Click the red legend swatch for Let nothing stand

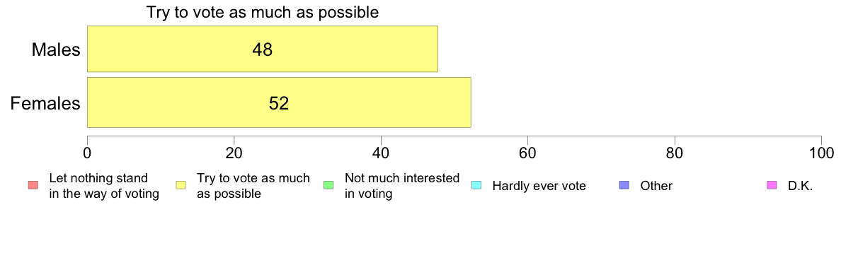pyautogui.click(x=32, y=186)
